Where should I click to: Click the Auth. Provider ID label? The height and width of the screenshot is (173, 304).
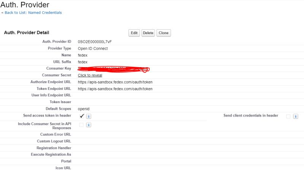tap(57, 42)
